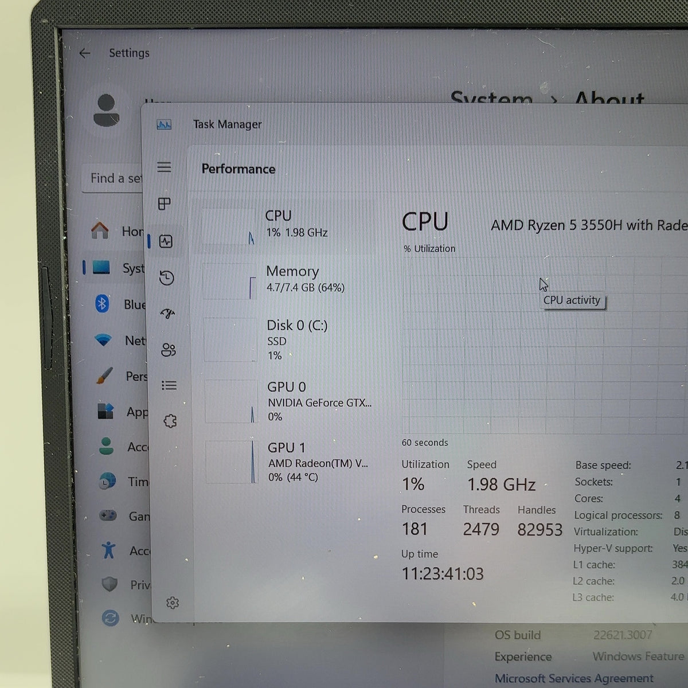The image size is (688, 688).
Task: Click the Virtualization label
Action: coord(605,531)
